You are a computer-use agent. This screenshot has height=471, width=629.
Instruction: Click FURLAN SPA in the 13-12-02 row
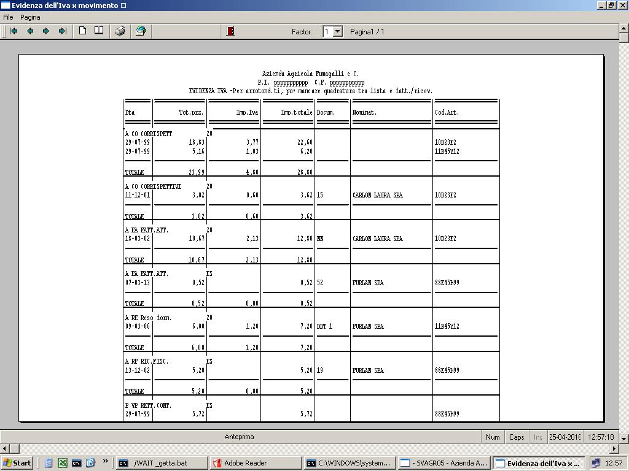368,370
